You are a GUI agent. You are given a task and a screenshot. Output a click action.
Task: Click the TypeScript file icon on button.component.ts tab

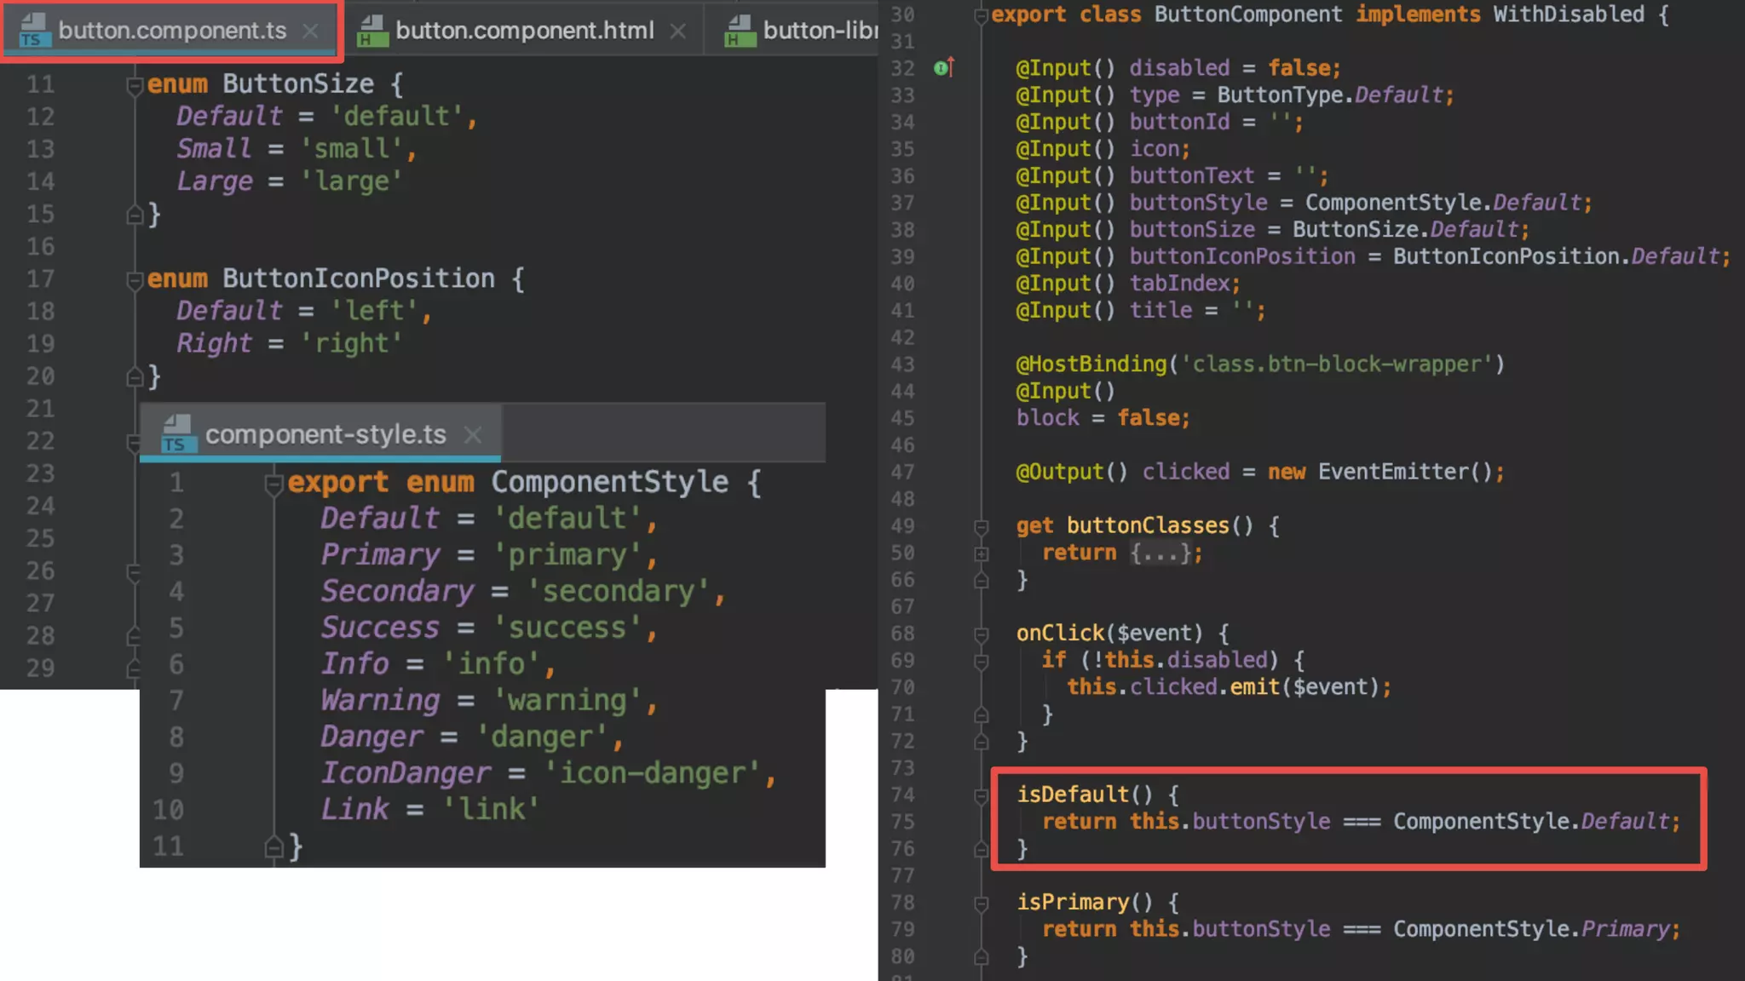pyautogui.click(x=34, y=30)
